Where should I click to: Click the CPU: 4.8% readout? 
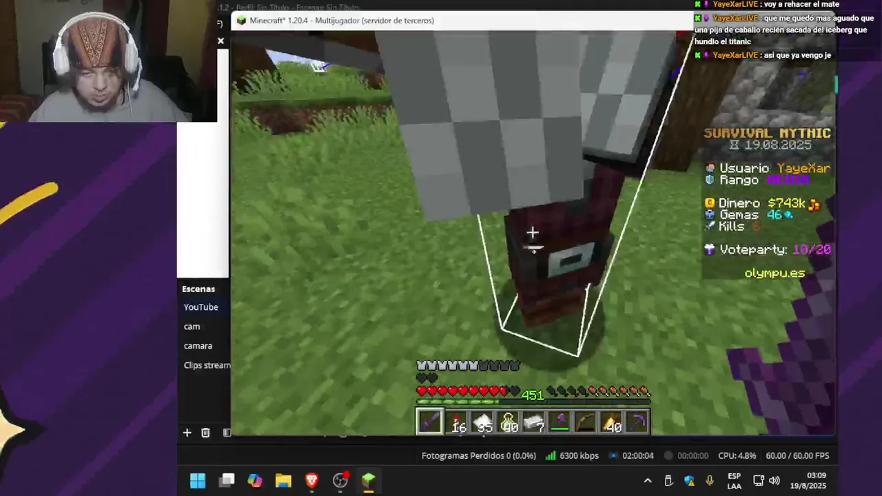[x=737, y=455]
